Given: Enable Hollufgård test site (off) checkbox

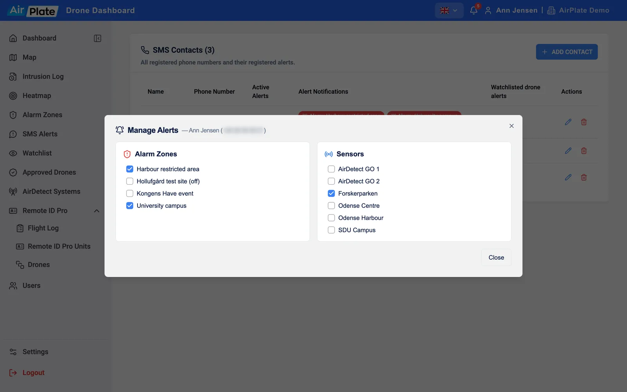Looking at the screenshot, I should (x=130, y=181).
